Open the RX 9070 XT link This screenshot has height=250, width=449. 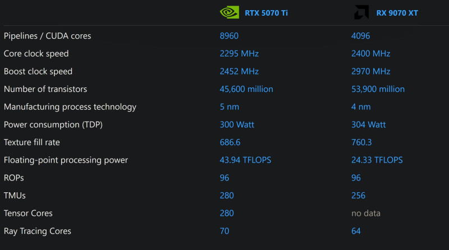[397, 13]
